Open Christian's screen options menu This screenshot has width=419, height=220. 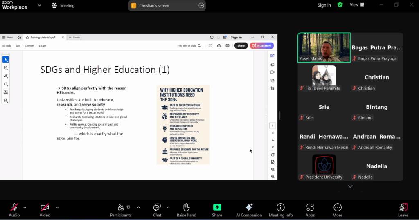click(201, 6)
